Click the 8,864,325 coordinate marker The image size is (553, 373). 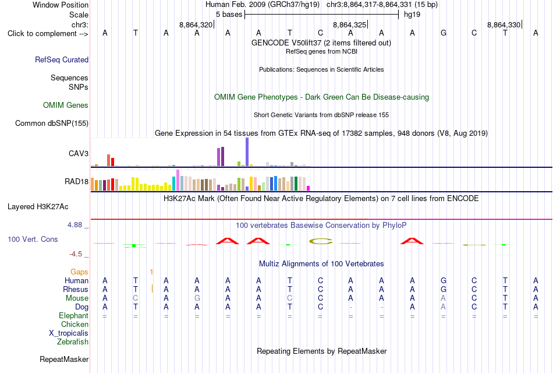tap(350, 24)
